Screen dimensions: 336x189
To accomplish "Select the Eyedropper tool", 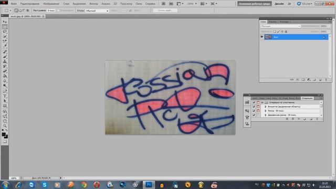I will tap(5, 46).
